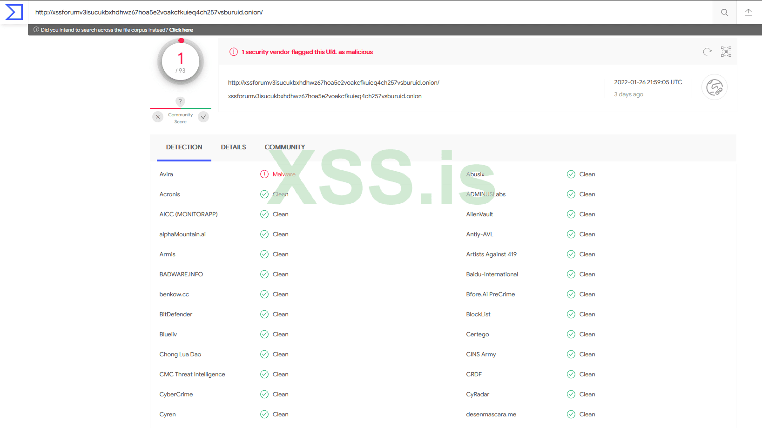
Task: Click the desenmascara.me vendor name
Action: click(x=491, y=415)
